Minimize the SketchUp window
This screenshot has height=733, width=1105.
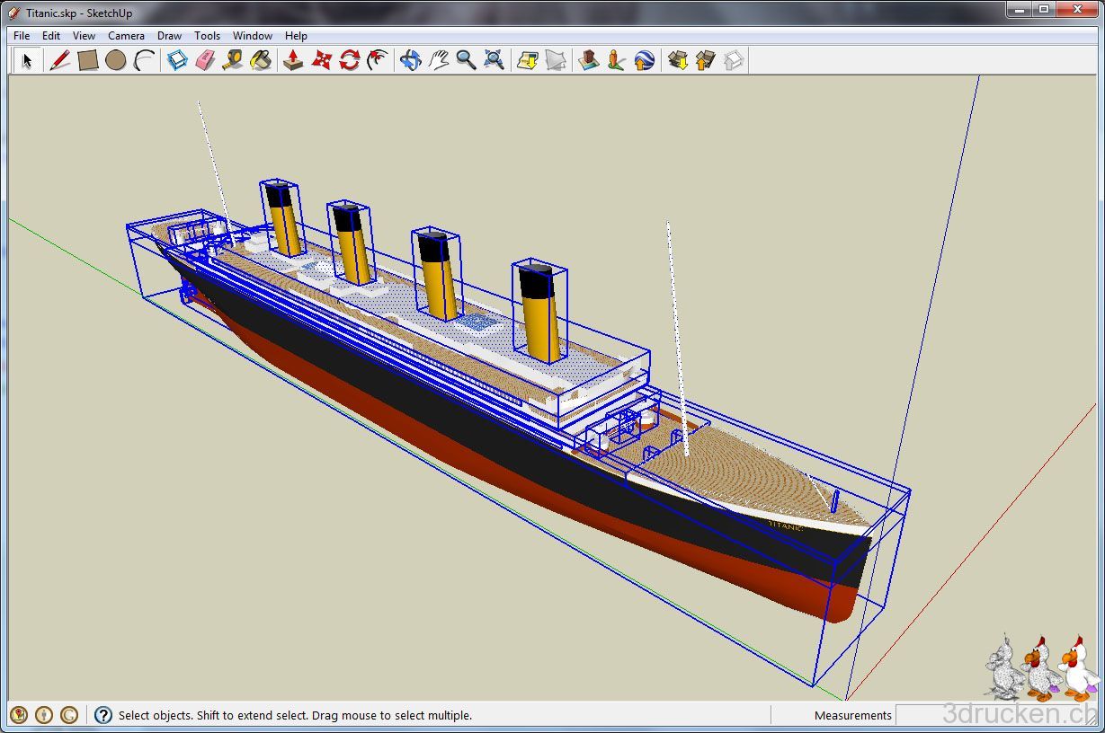[1019, 9]
